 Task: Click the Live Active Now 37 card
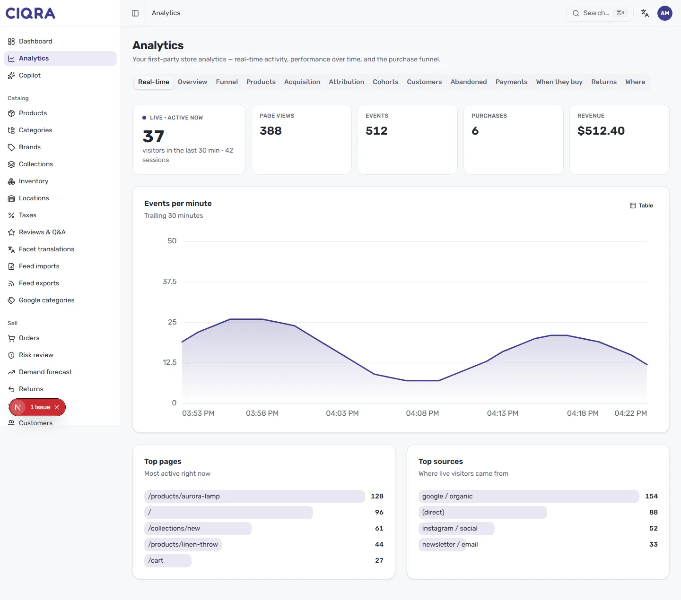click(x=189, y=139)
